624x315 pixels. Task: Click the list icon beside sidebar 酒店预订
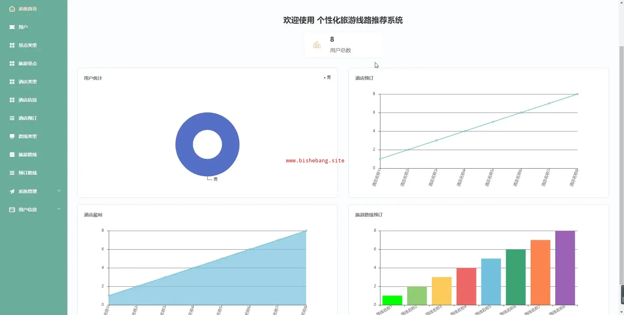tap(12, 118)
